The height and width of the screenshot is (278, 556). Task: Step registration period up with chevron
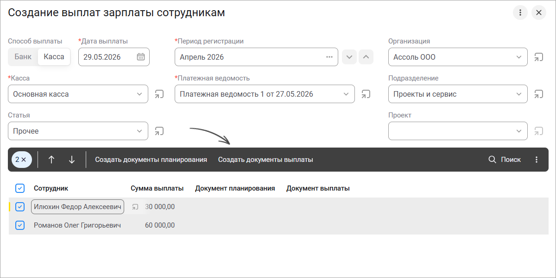(366, 57)
